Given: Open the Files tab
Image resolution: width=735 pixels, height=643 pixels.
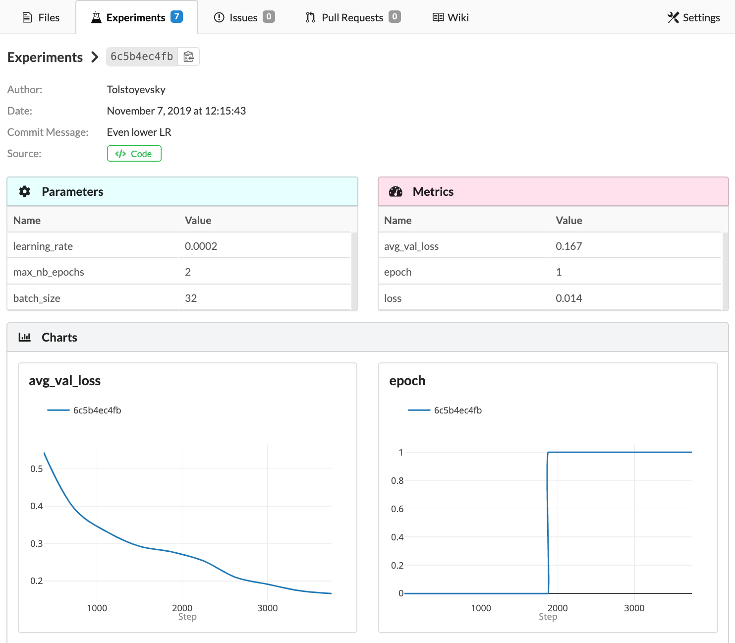Looking at the screenshot, I should click(x=41, y=17).
